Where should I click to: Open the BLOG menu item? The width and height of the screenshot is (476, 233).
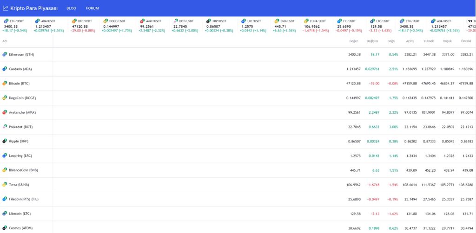(71, 8)
